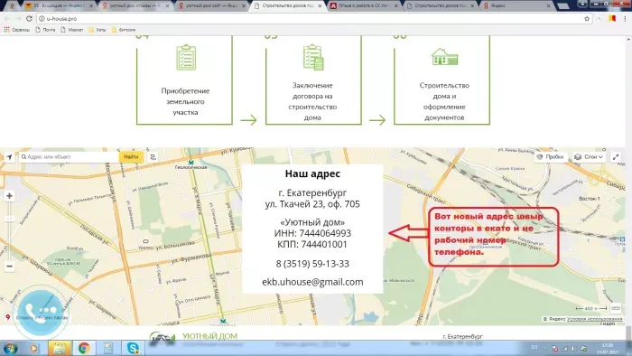632x356 pixels.
Task: Click the clipboard icon for land purchase
Action: point(186,57)
